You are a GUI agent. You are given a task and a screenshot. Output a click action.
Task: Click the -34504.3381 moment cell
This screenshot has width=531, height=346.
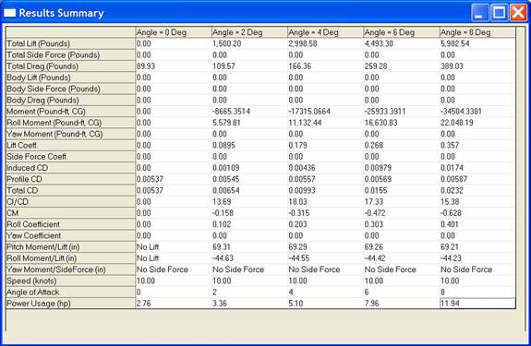(477, 112)
